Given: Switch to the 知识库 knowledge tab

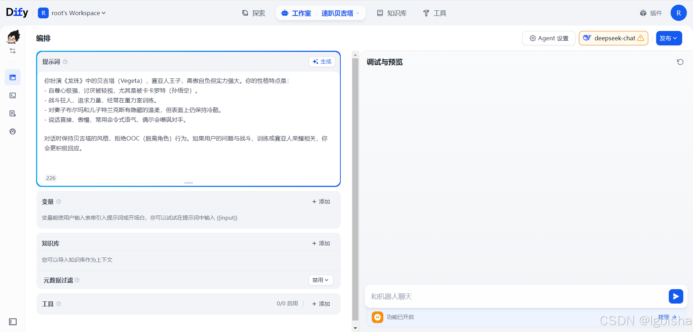Looking at the screenshot, I should [x=392, y=13].
